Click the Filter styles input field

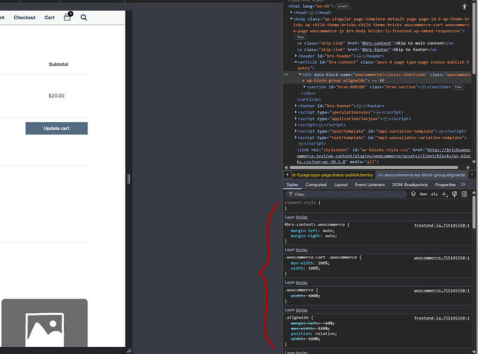[340, 194]
